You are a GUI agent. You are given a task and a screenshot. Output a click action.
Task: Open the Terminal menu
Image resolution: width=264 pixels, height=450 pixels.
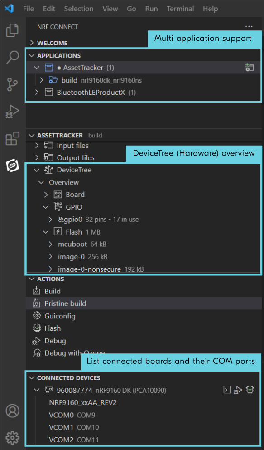coord(180,8)
